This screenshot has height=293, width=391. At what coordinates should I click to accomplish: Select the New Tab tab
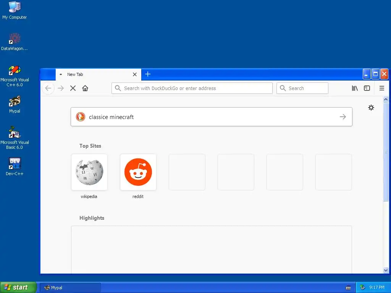click(98, 74)
